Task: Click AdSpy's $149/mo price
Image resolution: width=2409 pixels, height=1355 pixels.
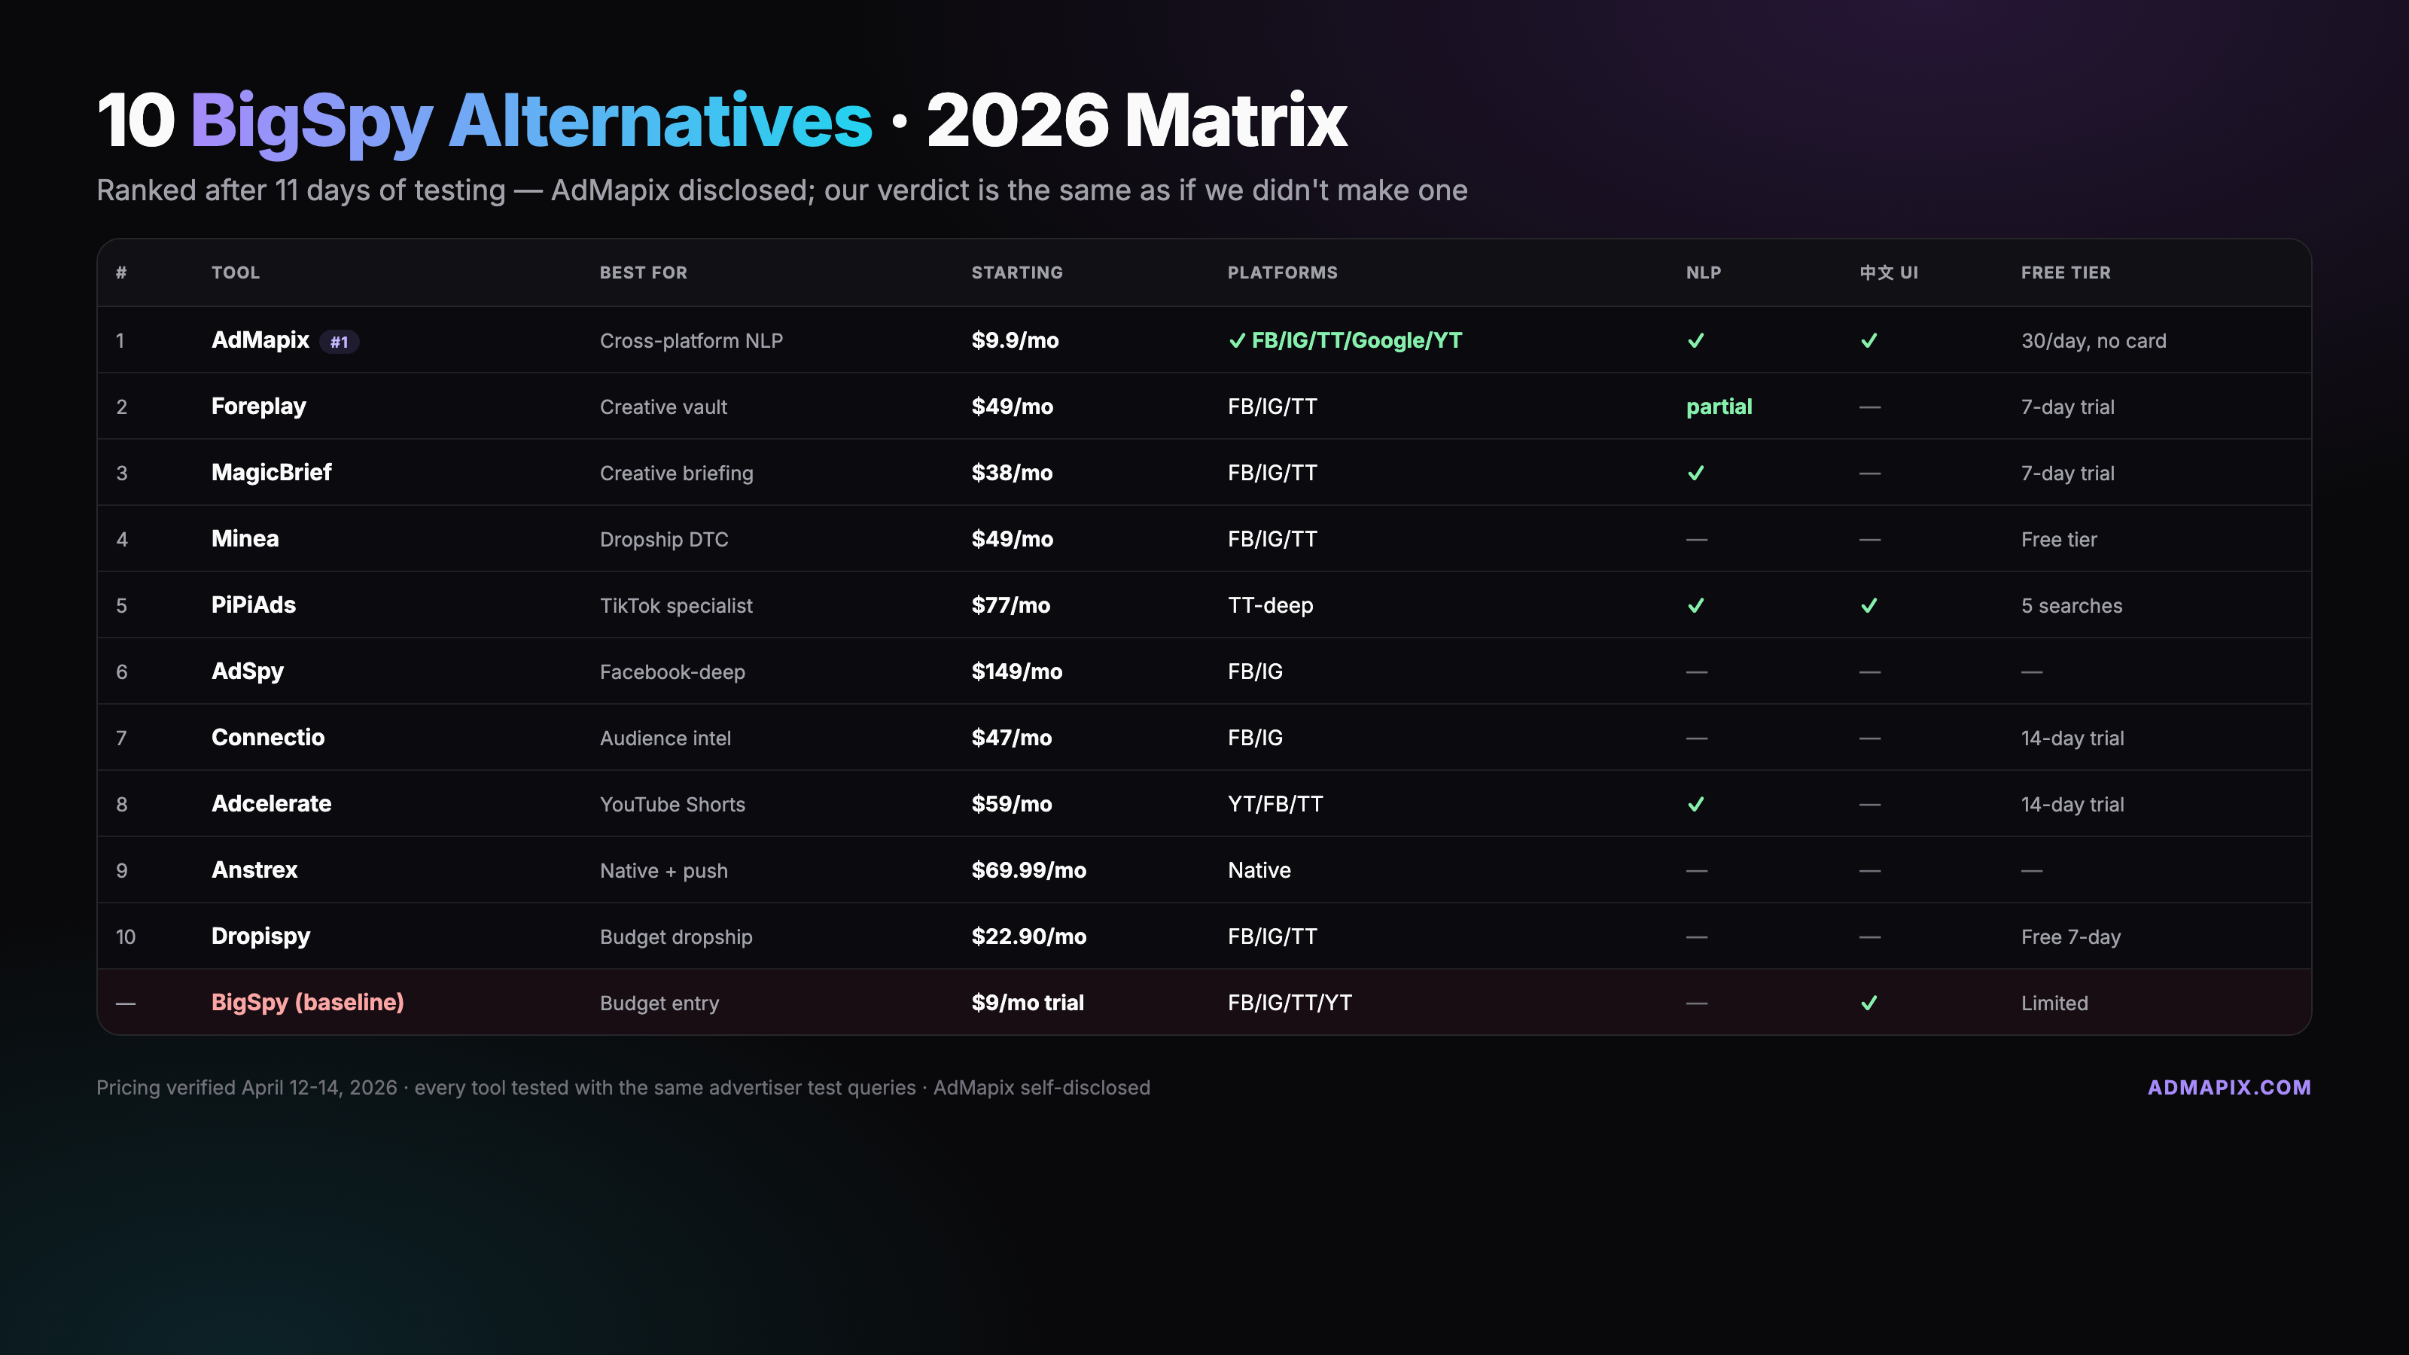Action: (x=1016, y=671)
